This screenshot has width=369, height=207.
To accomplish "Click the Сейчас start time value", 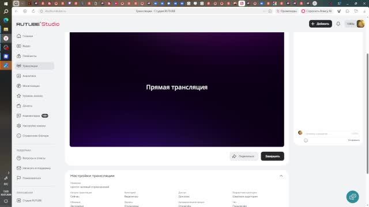I will 74,197.
